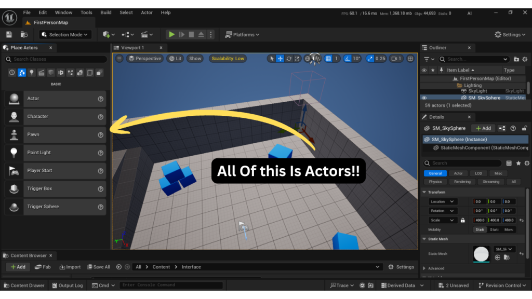Select the FirstPersonMap tab
This screenshot has height=299, width=532.
(51, 23)
